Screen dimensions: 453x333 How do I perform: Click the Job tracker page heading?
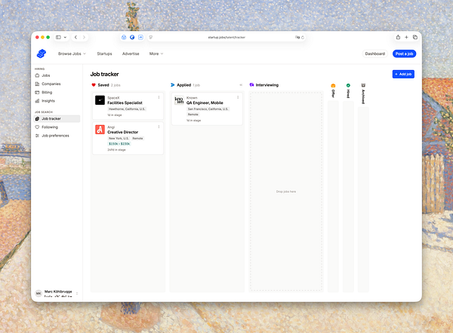pyautogui.click(x=105, y=74)
